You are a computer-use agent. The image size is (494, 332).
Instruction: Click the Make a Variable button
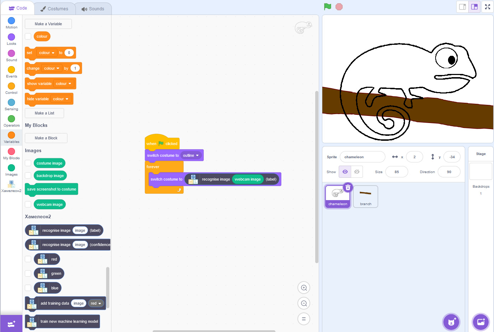point(48,24)
